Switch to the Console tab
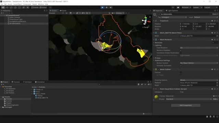The width and height of the screenshot is (219, 123). coord(16,82)
